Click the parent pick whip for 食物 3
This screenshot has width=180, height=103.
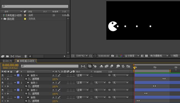[109, 83]
